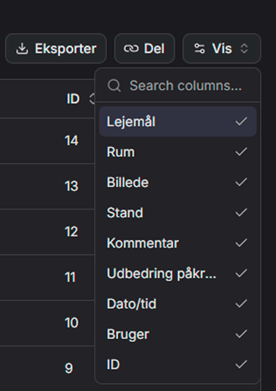The height and width of the screenshot is (391, 276).
Task: Click the Del link icon
Action: click(x=131, y=49)
